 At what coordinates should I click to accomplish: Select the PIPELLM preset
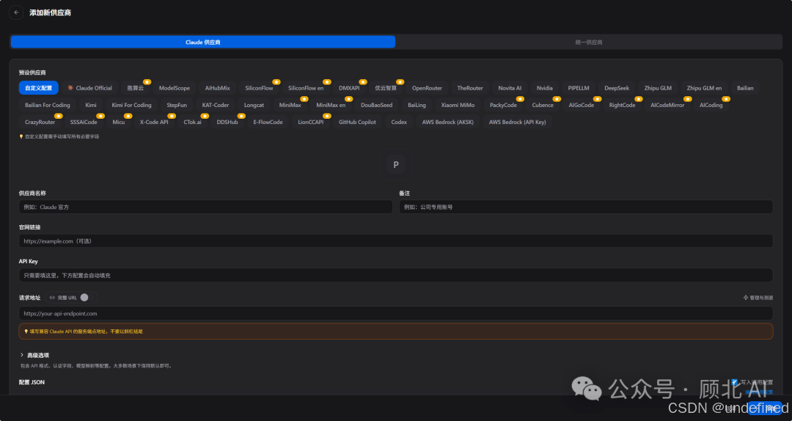coord(579,88)
